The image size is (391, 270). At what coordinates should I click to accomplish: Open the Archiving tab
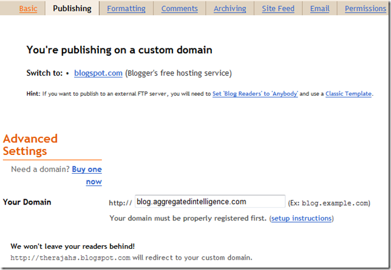[229, 8]
